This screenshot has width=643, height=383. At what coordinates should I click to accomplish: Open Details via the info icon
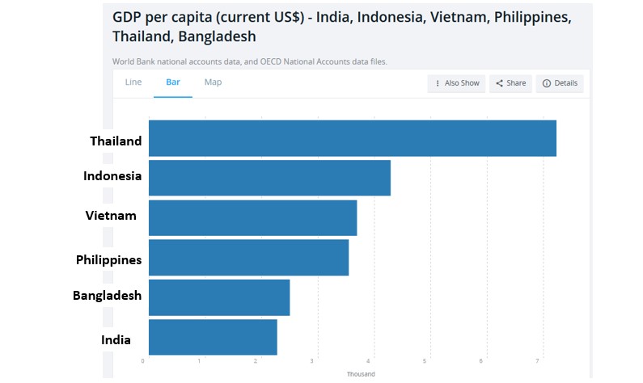coord(560,83)
